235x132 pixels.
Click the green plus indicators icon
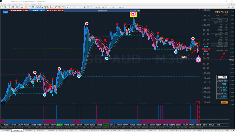coord(22,7)
